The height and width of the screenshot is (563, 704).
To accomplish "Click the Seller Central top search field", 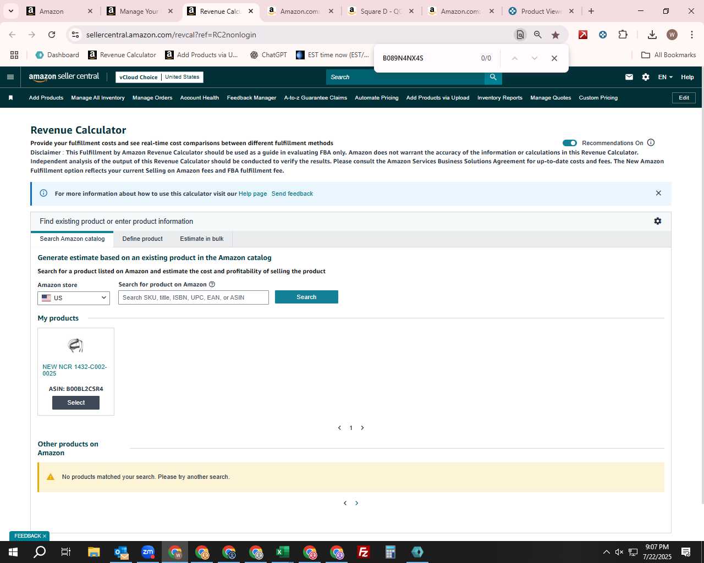I will click(x=405, y=77).
